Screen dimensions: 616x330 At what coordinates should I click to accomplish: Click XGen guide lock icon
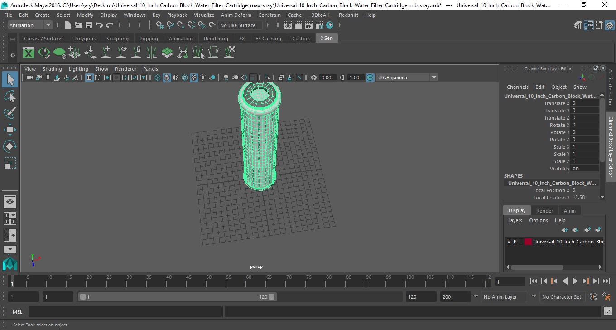pyautogui.click(x=136, y=53)
